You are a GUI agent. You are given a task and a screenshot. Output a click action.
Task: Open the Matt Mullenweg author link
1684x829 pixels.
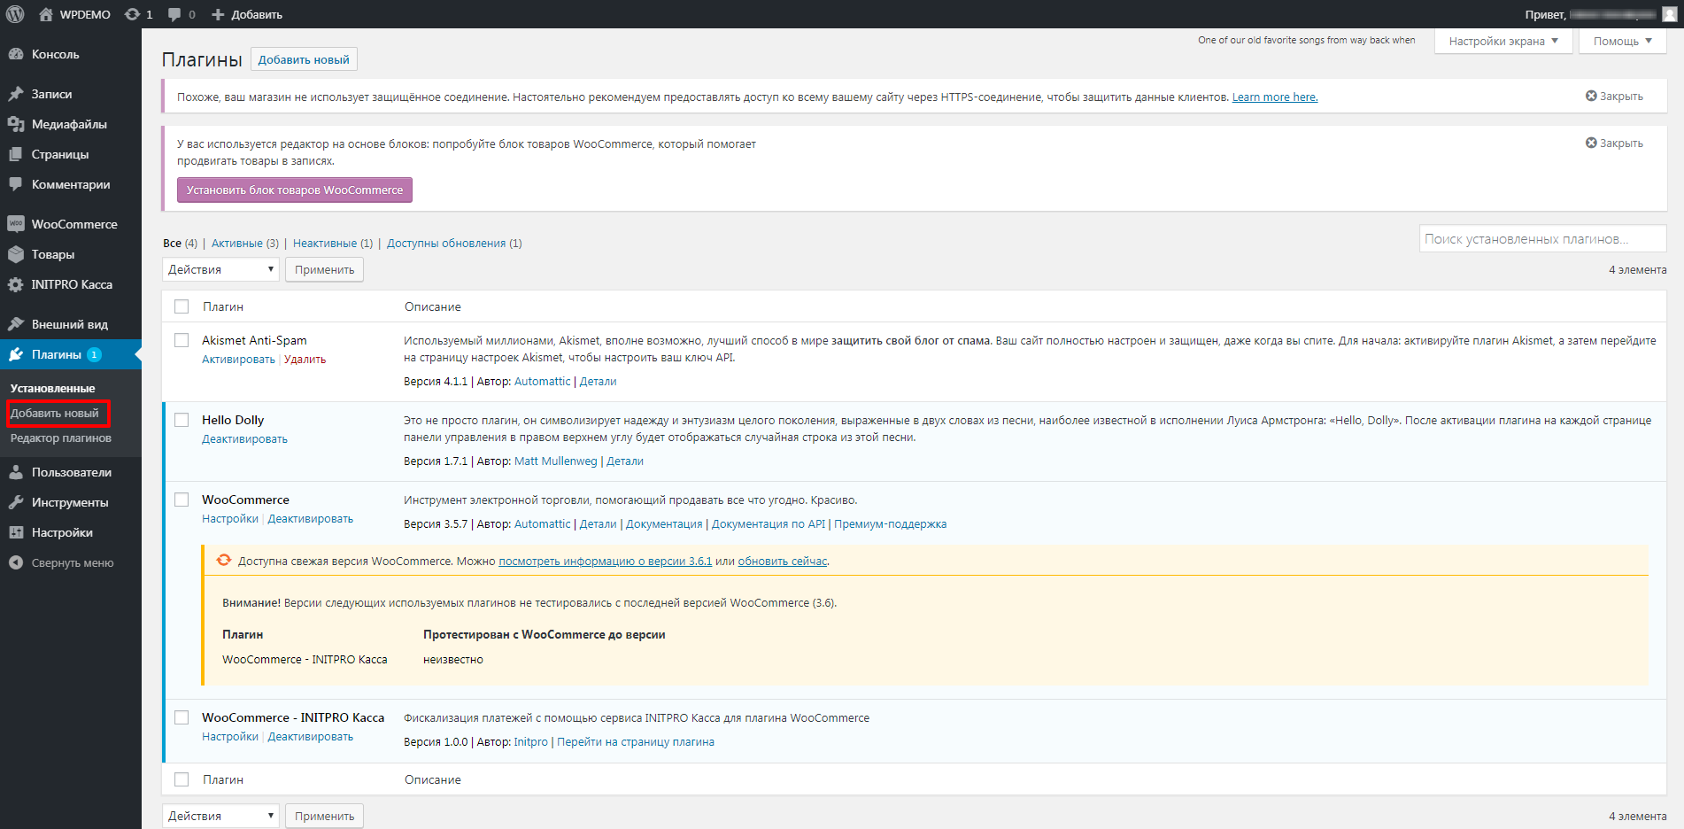(556, 461)
